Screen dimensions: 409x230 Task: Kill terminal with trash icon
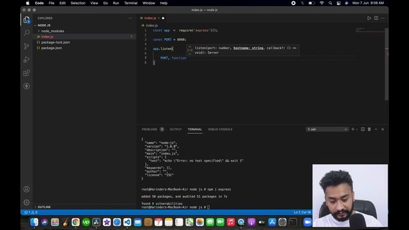tap(369, 129)
